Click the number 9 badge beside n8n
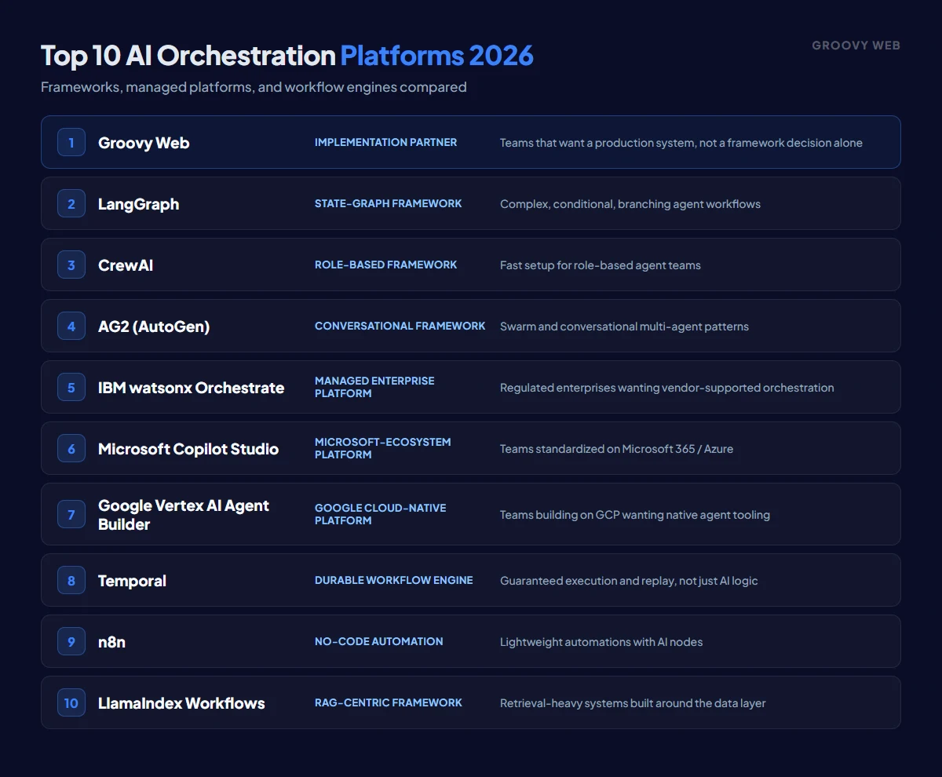Viewport: 942px width, 777px height. pos(71,641)
